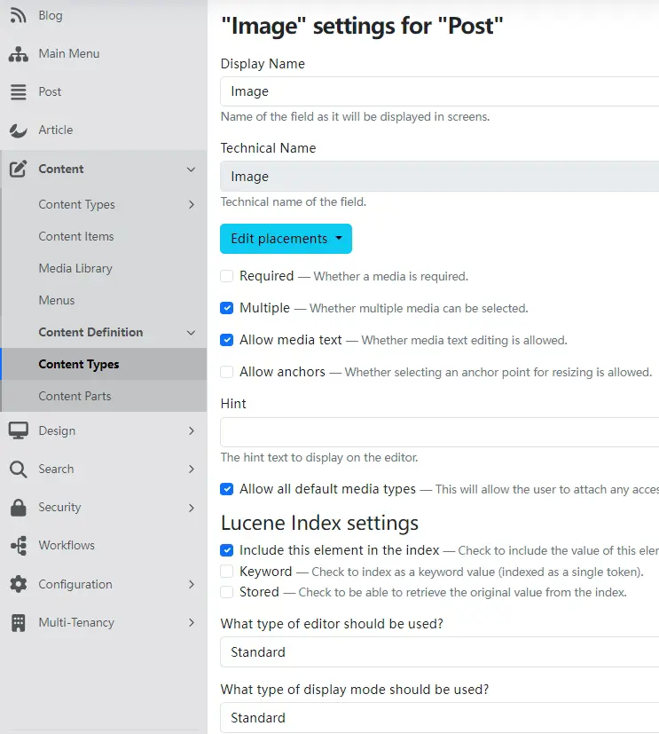The height and width of the screenshot is (734, 659).
Task: Enable the Allow anchors checkbox
Action: coord(227,372)
